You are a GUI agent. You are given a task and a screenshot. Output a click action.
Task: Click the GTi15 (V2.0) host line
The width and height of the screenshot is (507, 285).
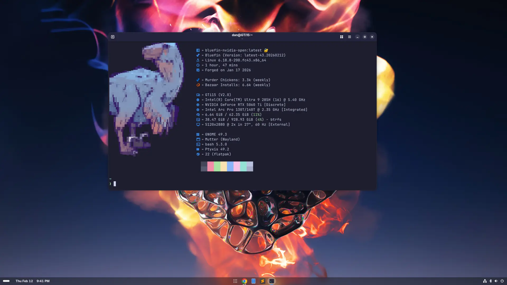(x=218, y=95)
